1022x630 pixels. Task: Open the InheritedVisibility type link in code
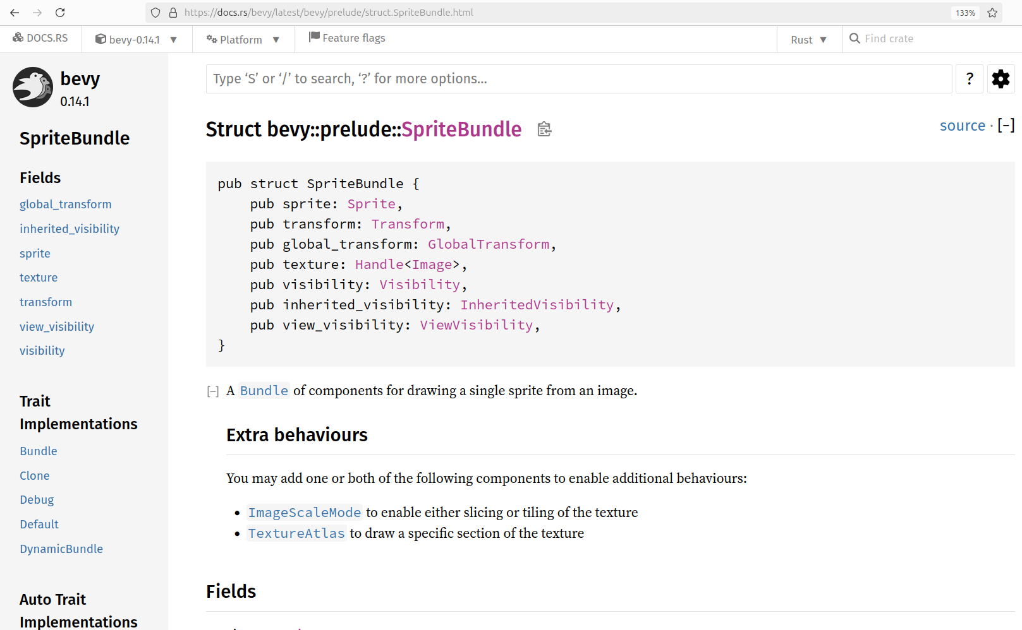click(x=537, y=305)
